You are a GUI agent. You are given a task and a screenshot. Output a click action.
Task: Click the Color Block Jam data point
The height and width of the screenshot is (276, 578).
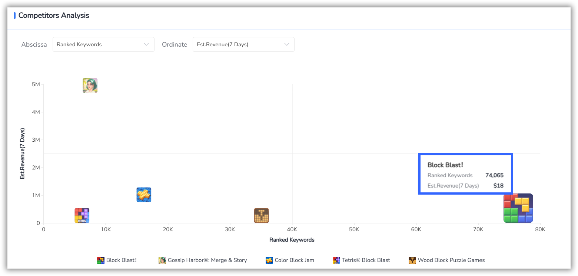(144, 195)
